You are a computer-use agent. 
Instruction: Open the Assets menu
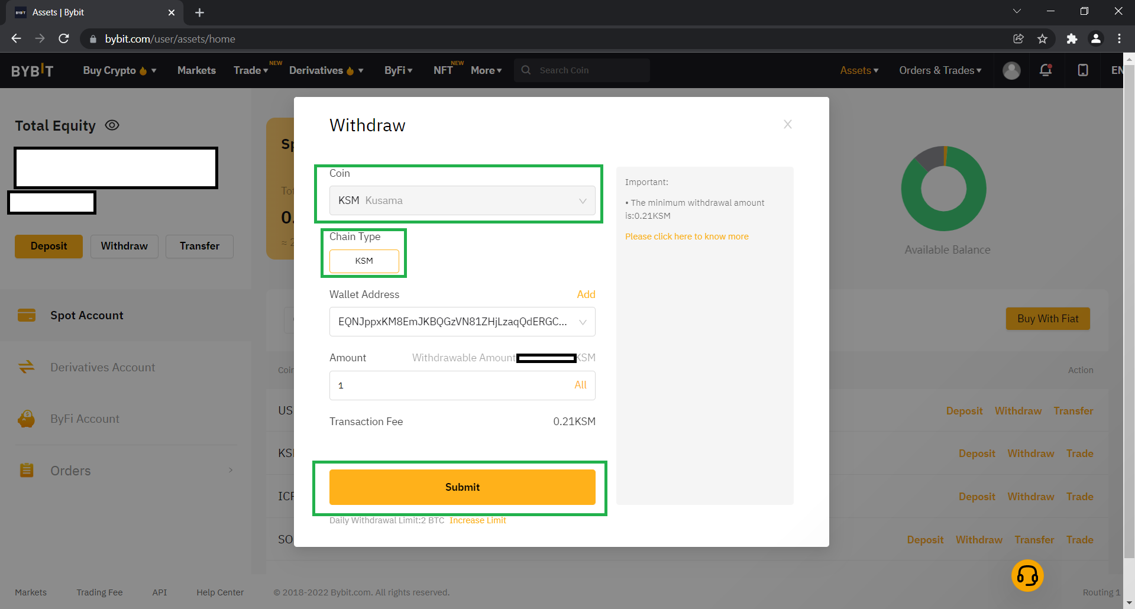pos(859,70)
